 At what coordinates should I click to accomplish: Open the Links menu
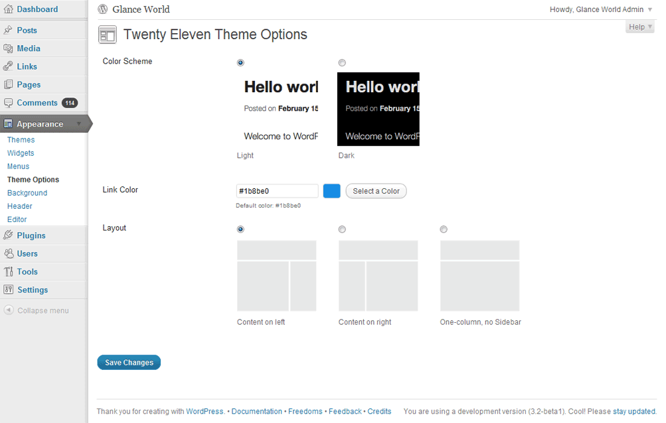(x=27, y=66)
